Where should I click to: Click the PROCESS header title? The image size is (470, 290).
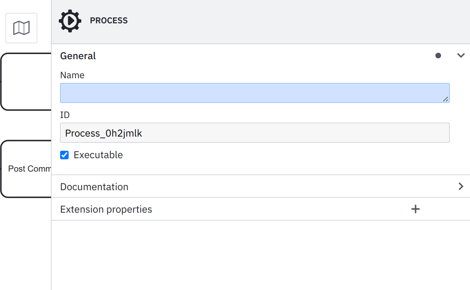[109, 21]
